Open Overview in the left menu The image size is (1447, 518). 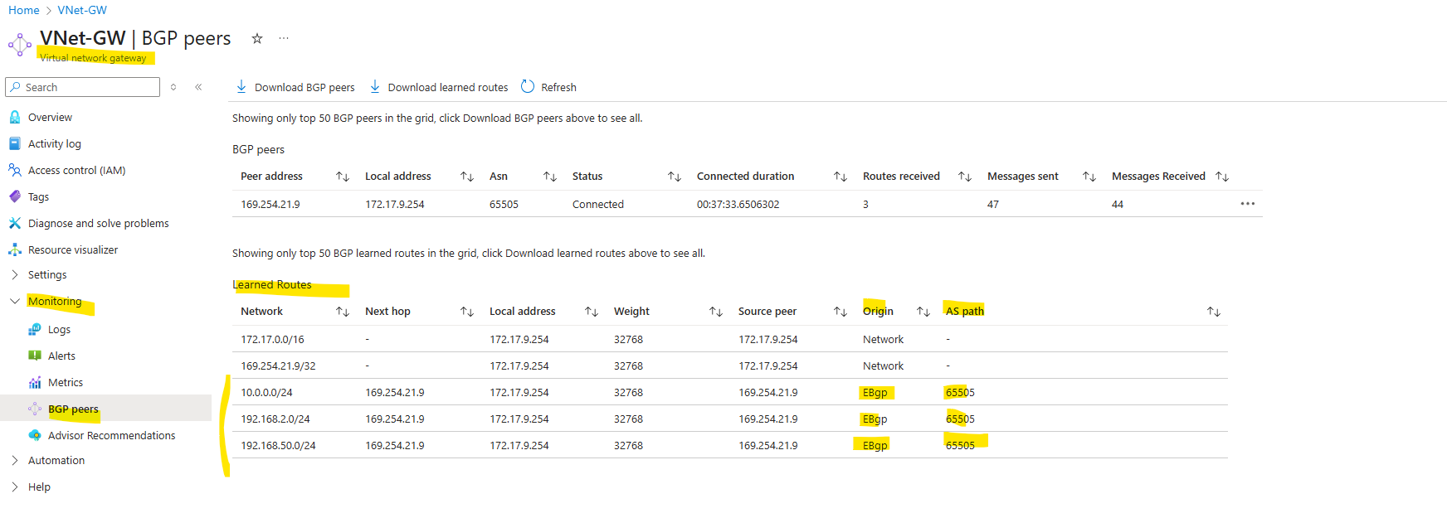pos(50,118)
